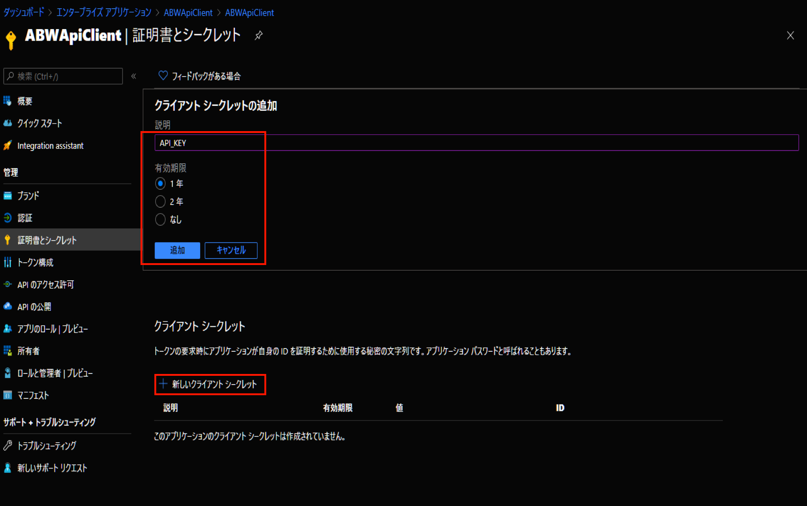This screenshot has height=506, width=807.
Task: Click 新しいクライアント シークレット button
Action: click(210, 384)
